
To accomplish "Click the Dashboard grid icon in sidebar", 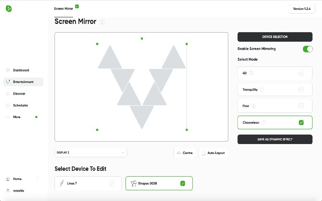I will (x=8, y=70).
